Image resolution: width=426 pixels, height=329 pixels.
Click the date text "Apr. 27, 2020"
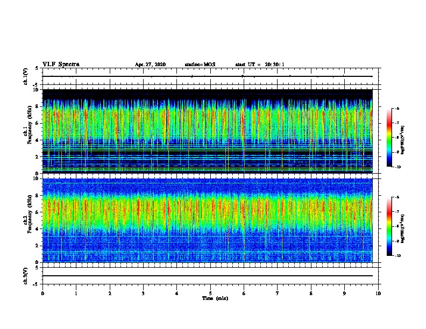150,65
